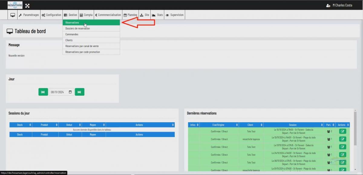Sort Sessions du jour by Moyen header
Image resolution: width=363 pixels, height=175 pixels.
coord(93,125)
